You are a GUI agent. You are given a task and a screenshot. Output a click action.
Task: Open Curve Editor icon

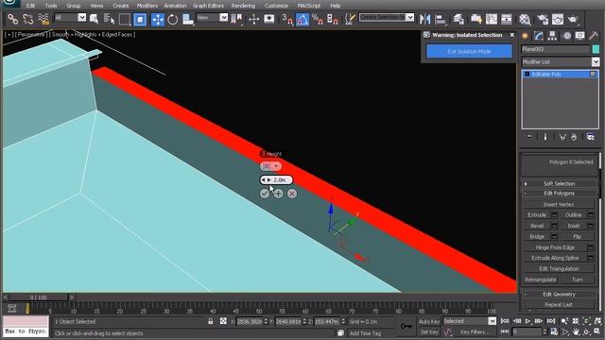(x=492, y=19)
